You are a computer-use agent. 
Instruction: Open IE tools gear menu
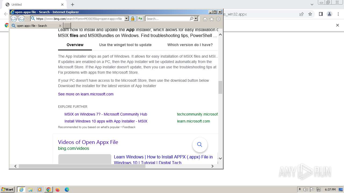pos(218,19)
